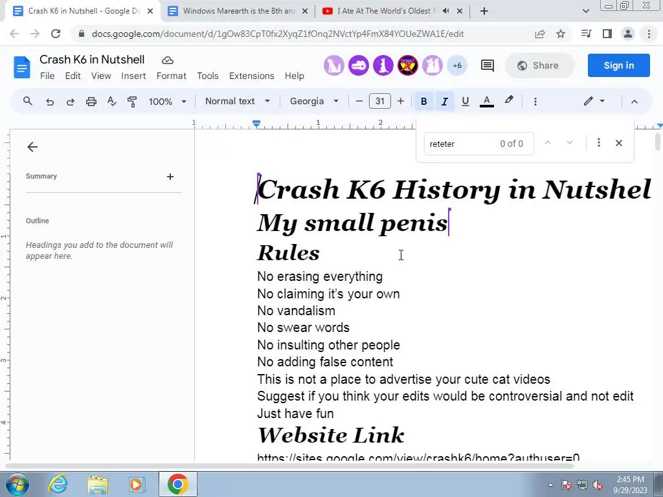The image size is (663, 497).
Task: Click the address bar URL
Action: tap(278, 34)
